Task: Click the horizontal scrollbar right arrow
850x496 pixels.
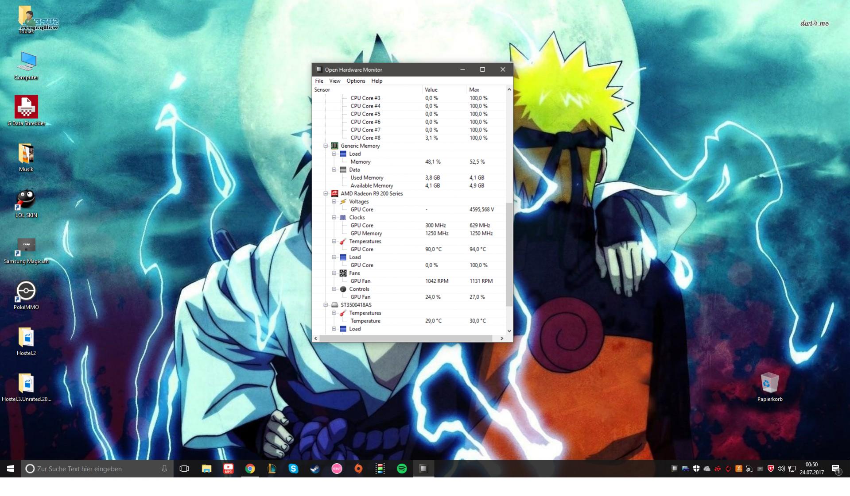Action: tap(501, 338)
